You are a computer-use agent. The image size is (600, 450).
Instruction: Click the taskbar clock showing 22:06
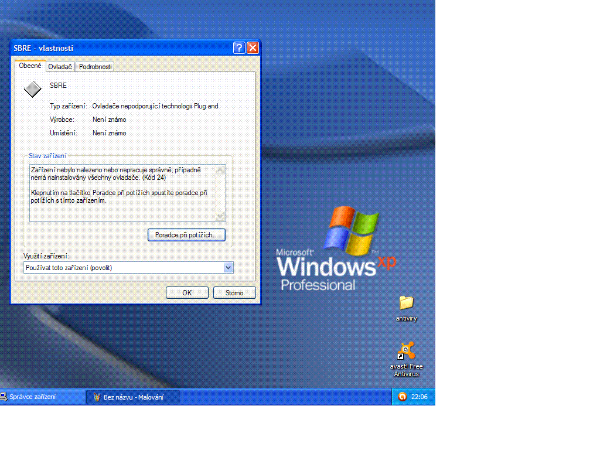[x=420, y=397]
